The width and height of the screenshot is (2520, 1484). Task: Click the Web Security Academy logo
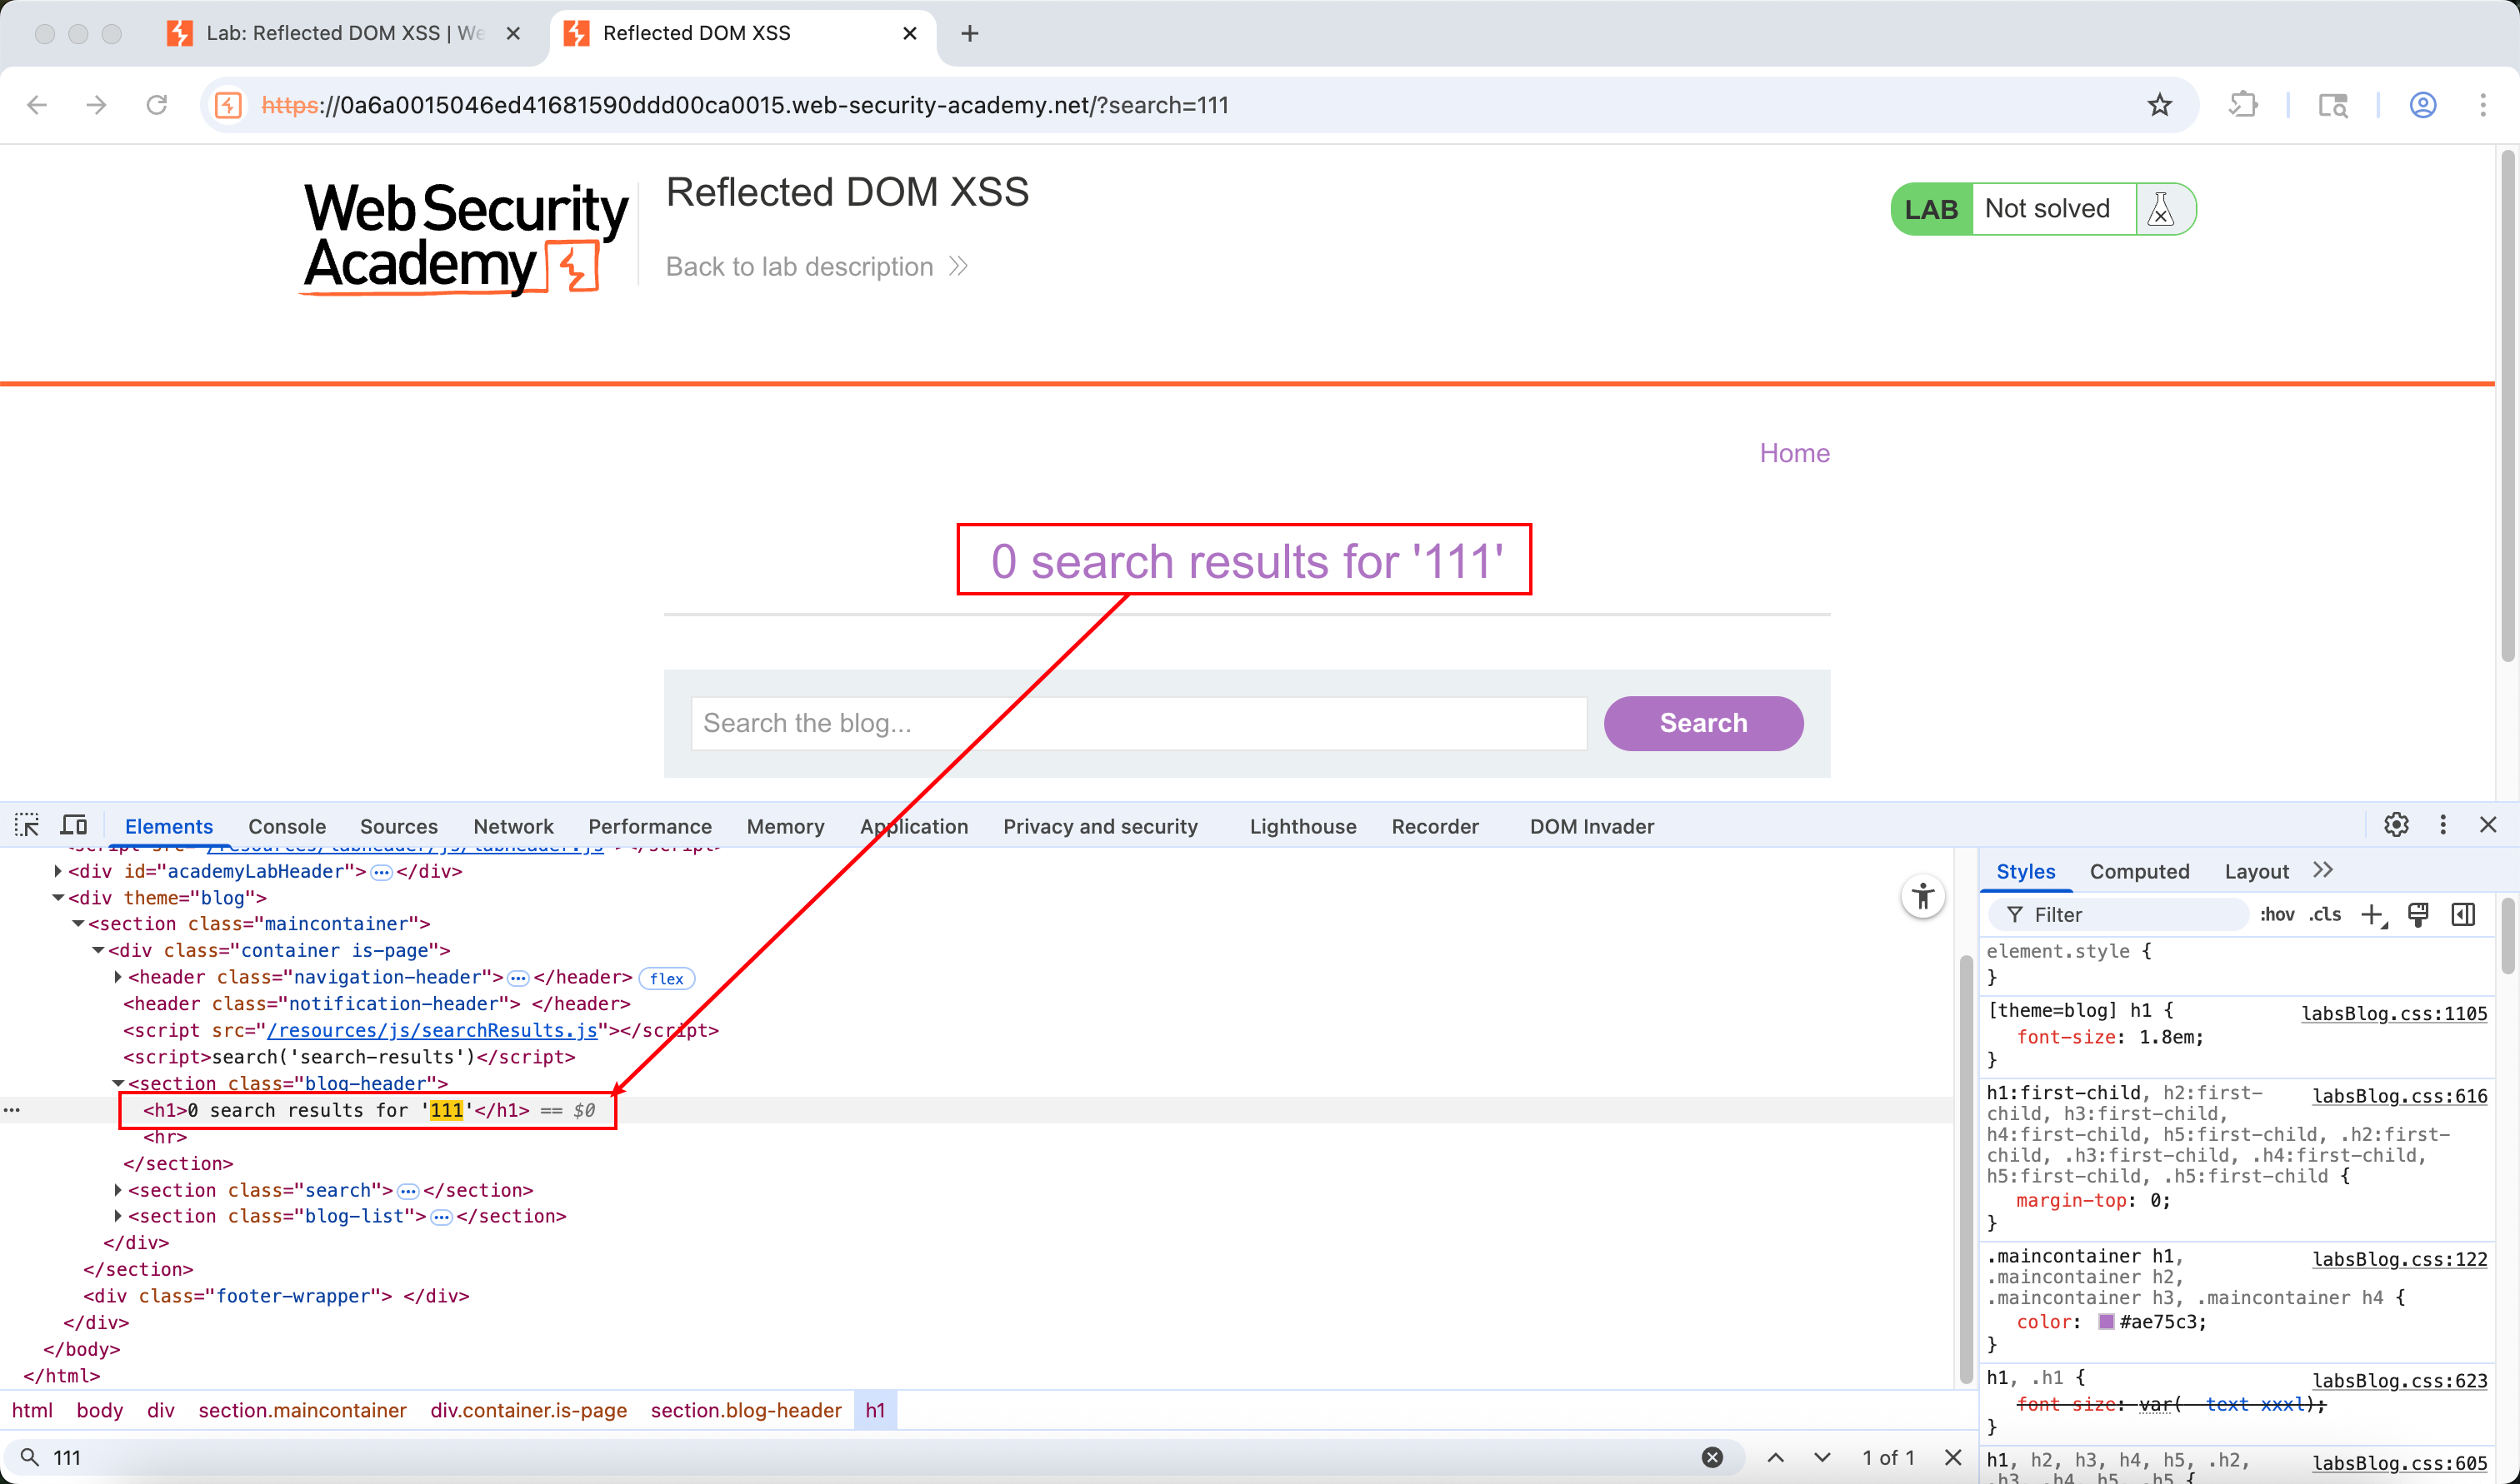466,238
